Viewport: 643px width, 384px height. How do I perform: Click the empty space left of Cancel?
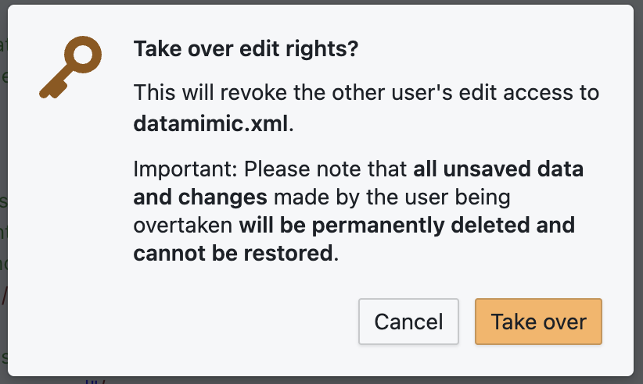tap(235, 322)
